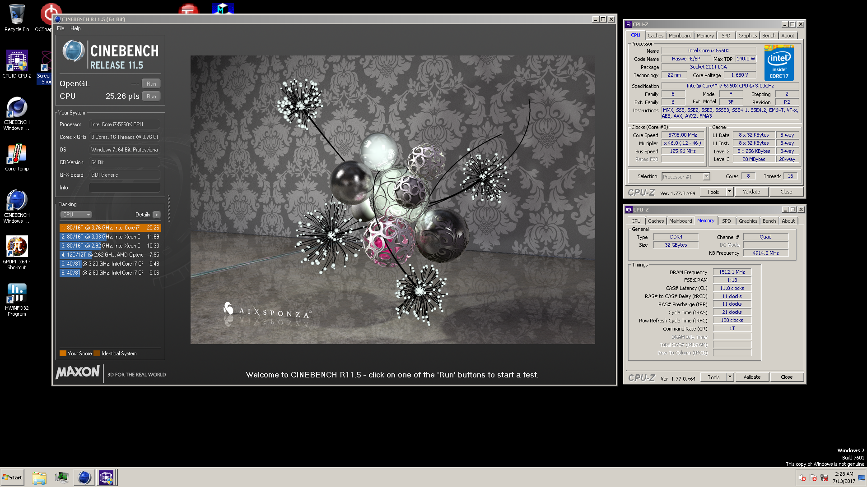Switch to Memory tab in upper CPU-Z window

pyautogui.click(x=705, y=36)
